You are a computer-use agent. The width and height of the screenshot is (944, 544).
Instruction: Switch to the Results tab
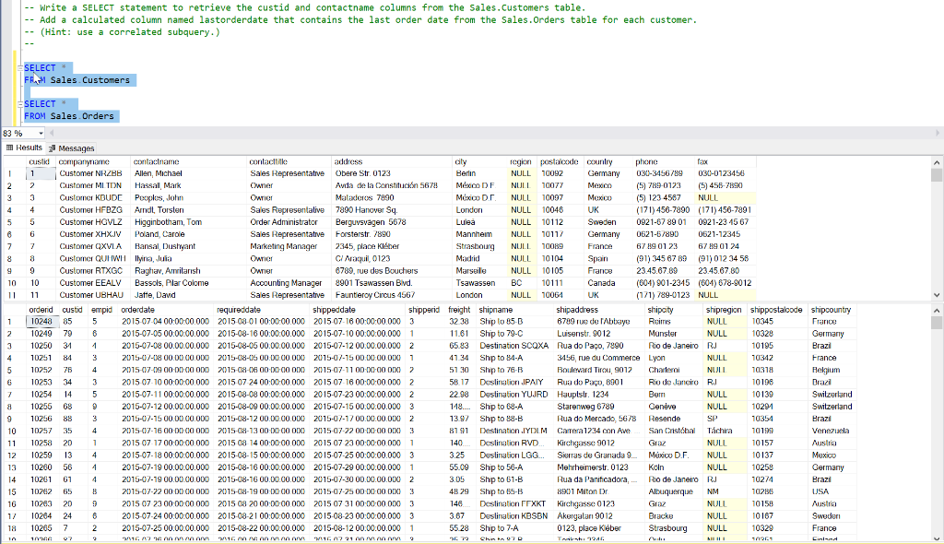28,148
